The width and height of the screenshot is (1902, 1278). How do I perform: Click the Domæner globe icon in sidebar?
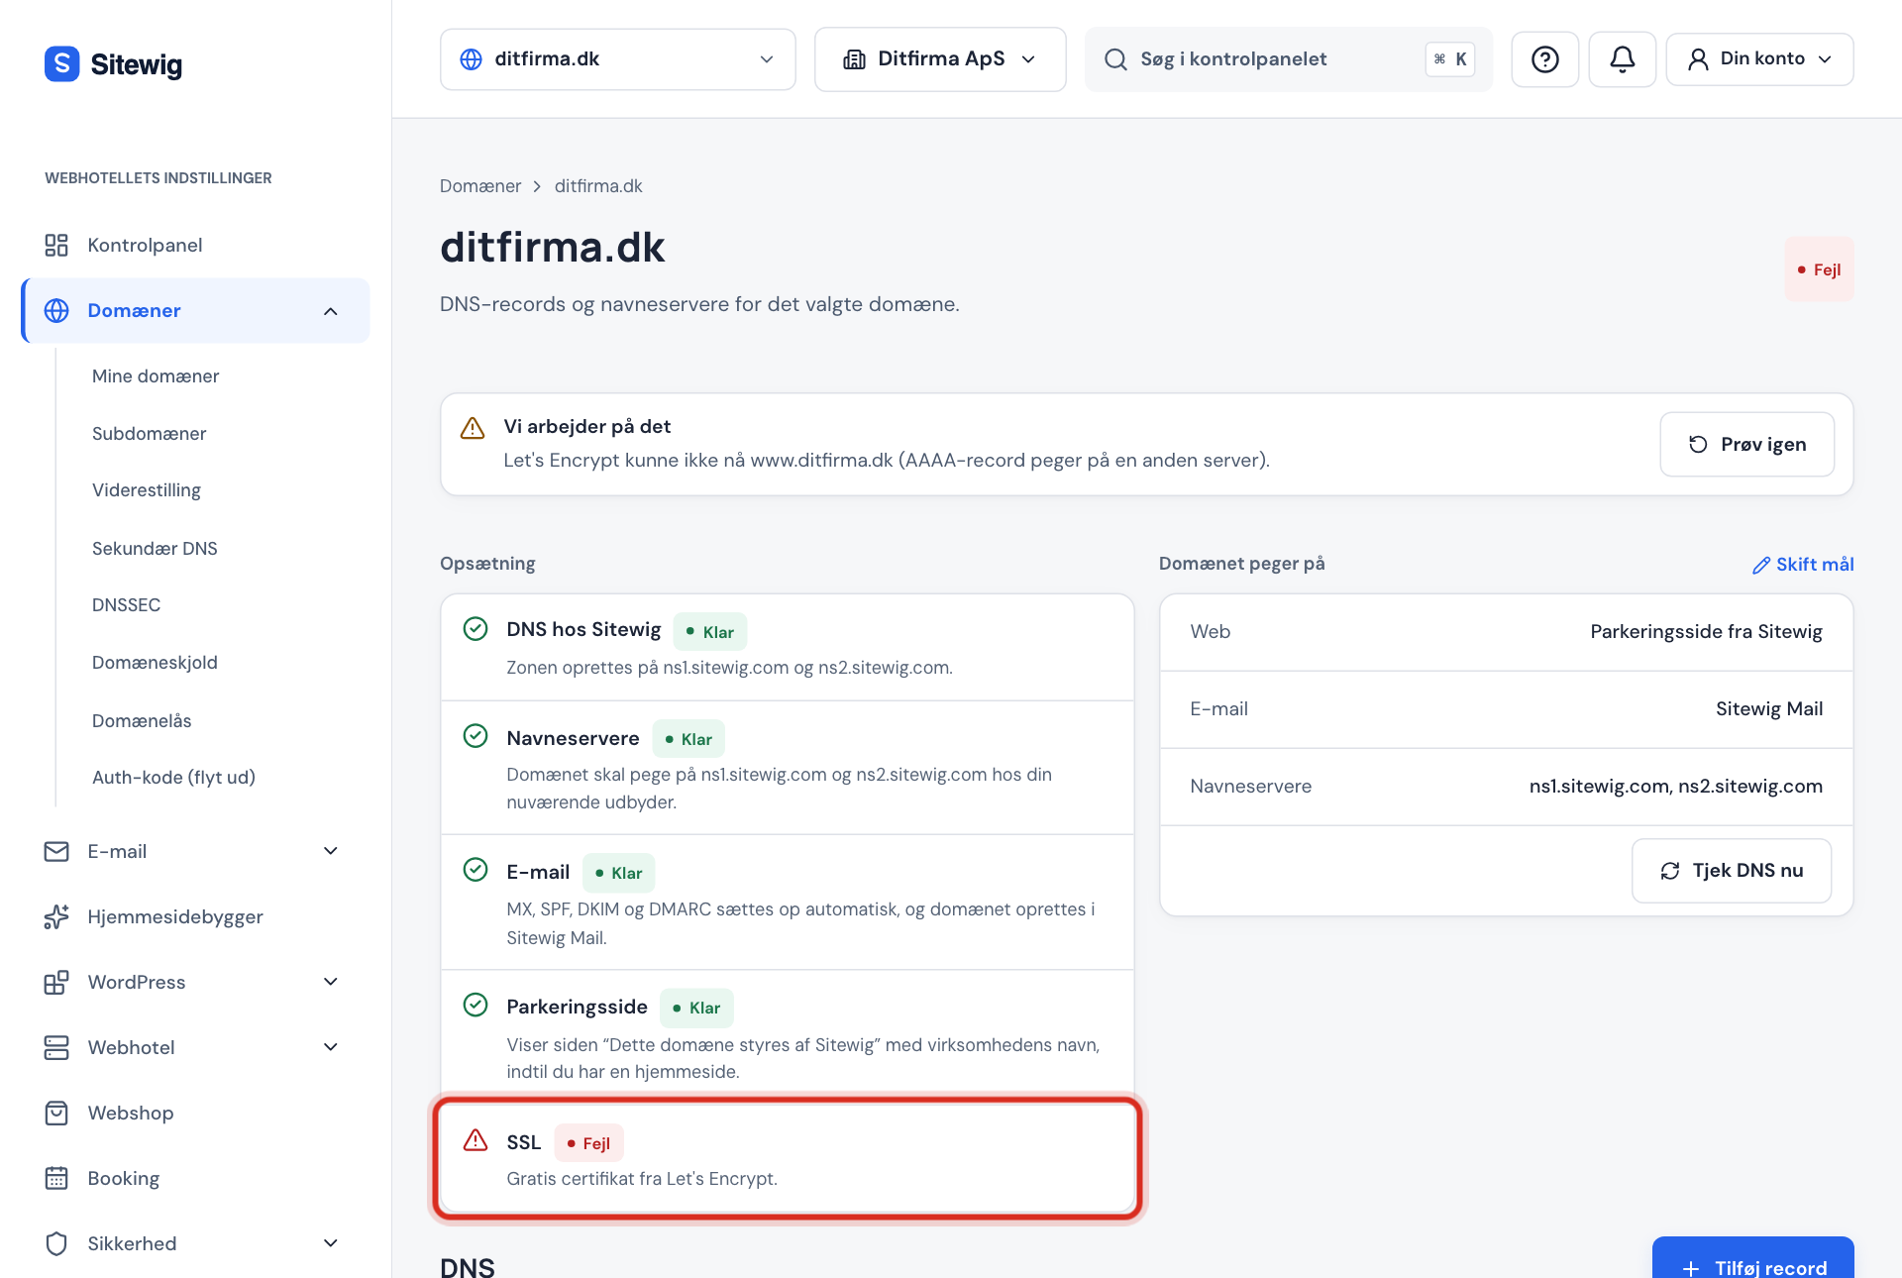tap(56, 310)
